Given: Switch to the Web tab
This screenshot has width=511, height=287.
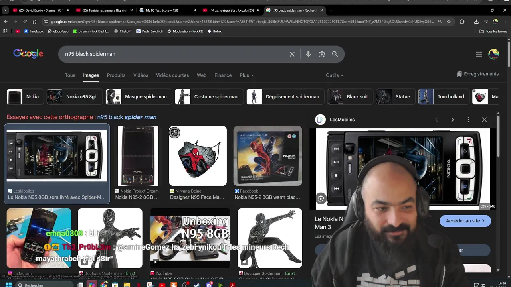Looking at the screenshot, I should (202, 75).
